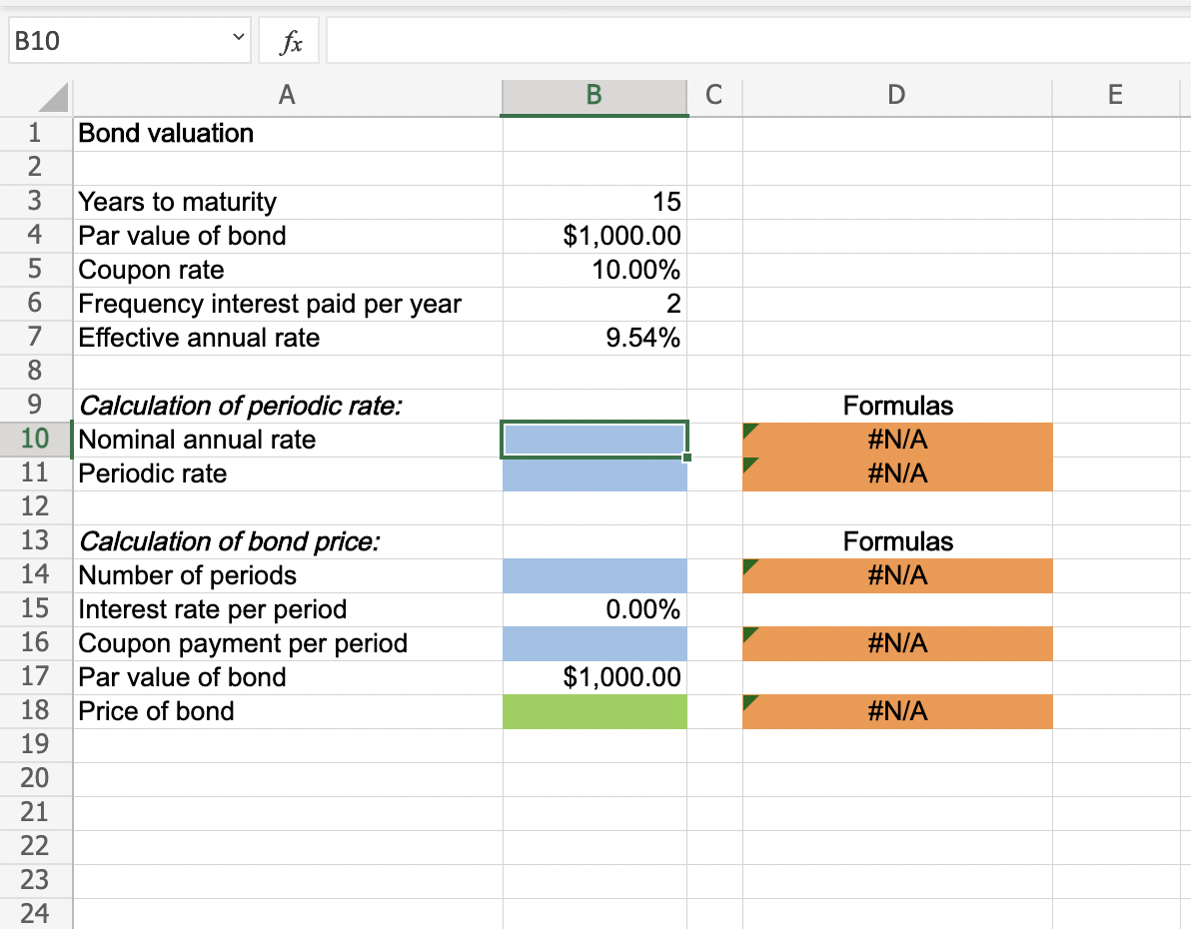Click the fill handle on selected cell B10
The height and width of the screenshot is (929, 1191).
(x=686, y=456)
